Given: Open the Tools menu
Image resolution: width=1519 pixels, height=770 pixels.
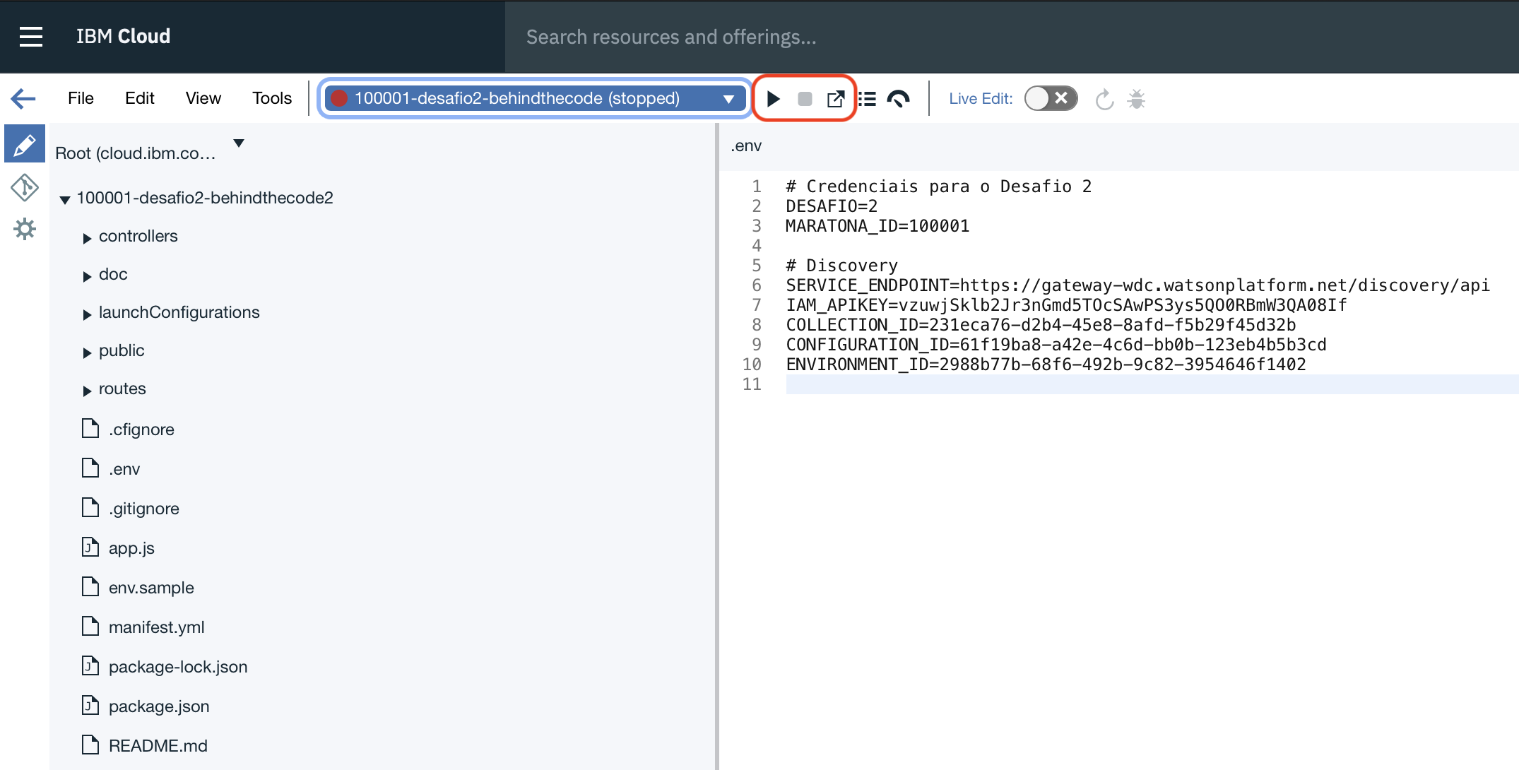Looking at the screenshot, I should tap(272, 98).
